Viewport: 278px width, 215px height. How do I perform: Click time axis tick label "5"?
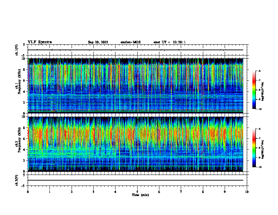137,192
